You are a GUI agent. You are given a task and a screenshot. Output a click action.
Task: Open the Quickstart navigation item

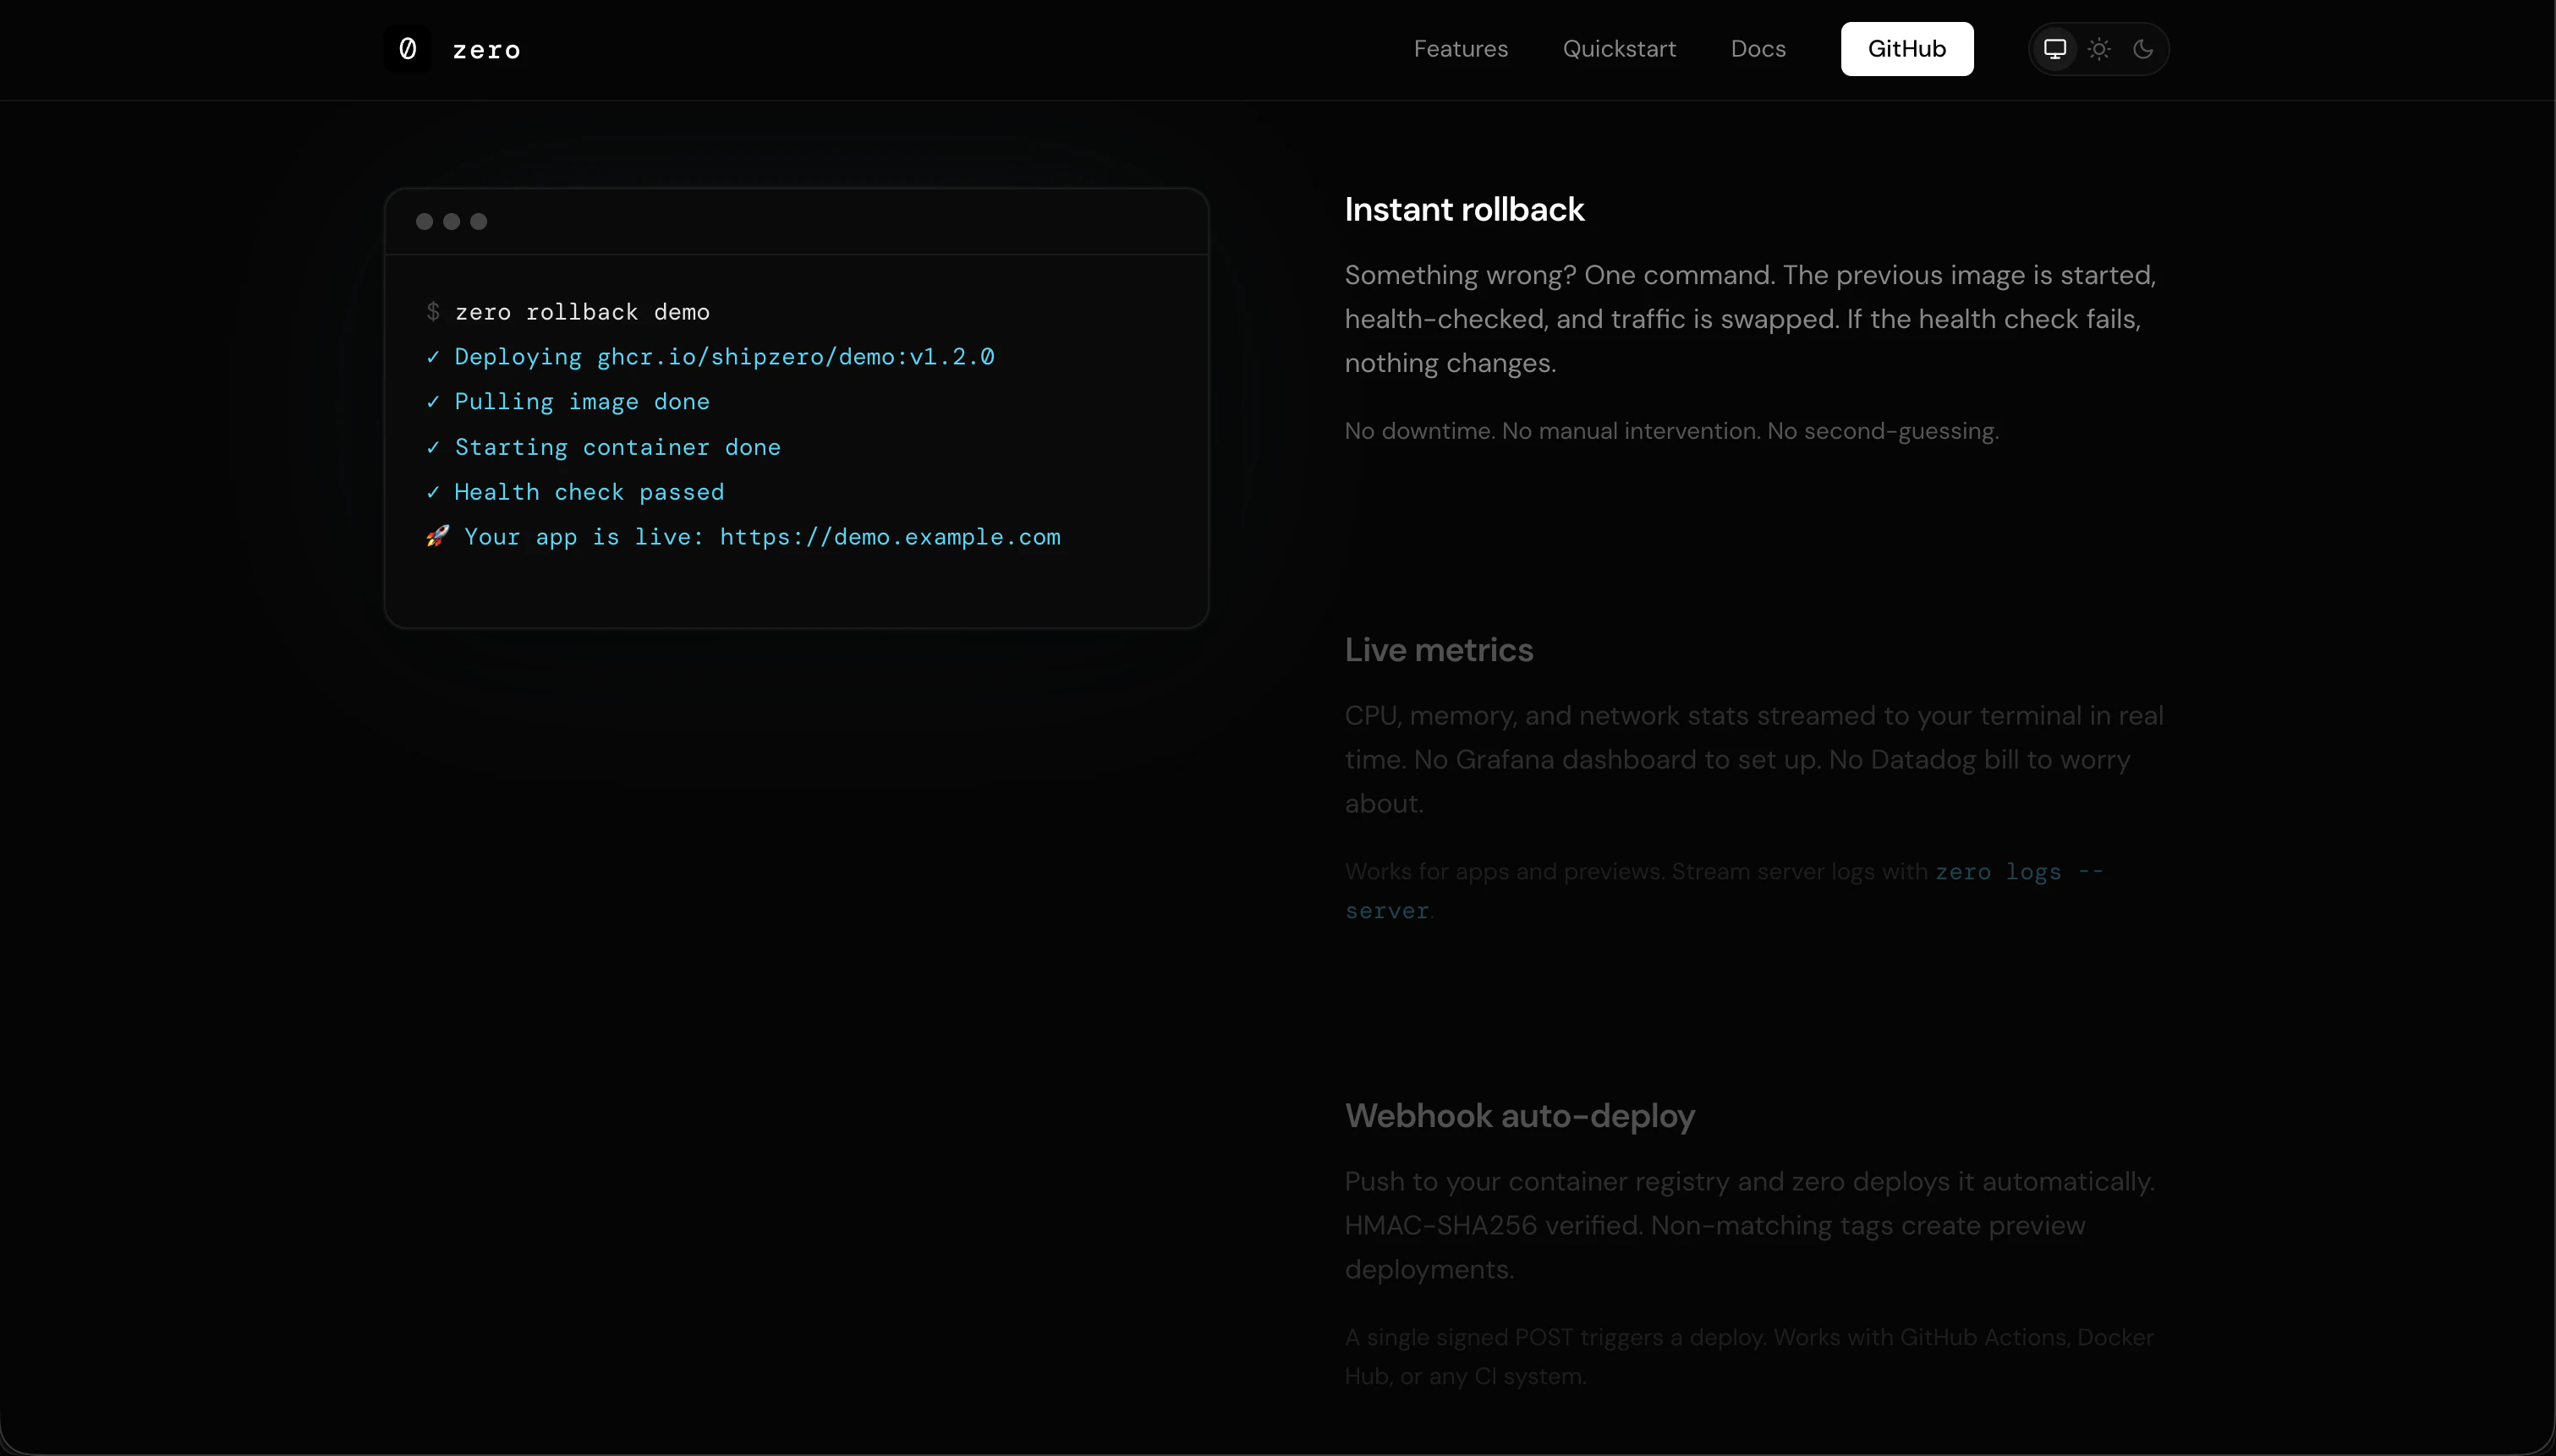pos(1619,48)
